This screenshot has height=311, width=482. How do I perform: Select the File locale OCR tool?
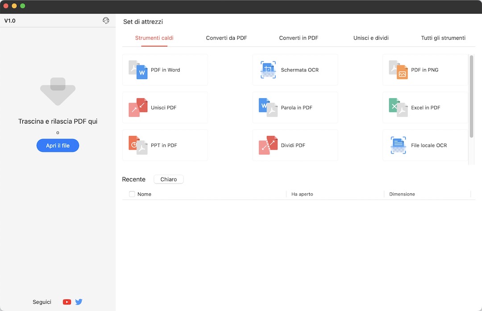coord(424,145)
